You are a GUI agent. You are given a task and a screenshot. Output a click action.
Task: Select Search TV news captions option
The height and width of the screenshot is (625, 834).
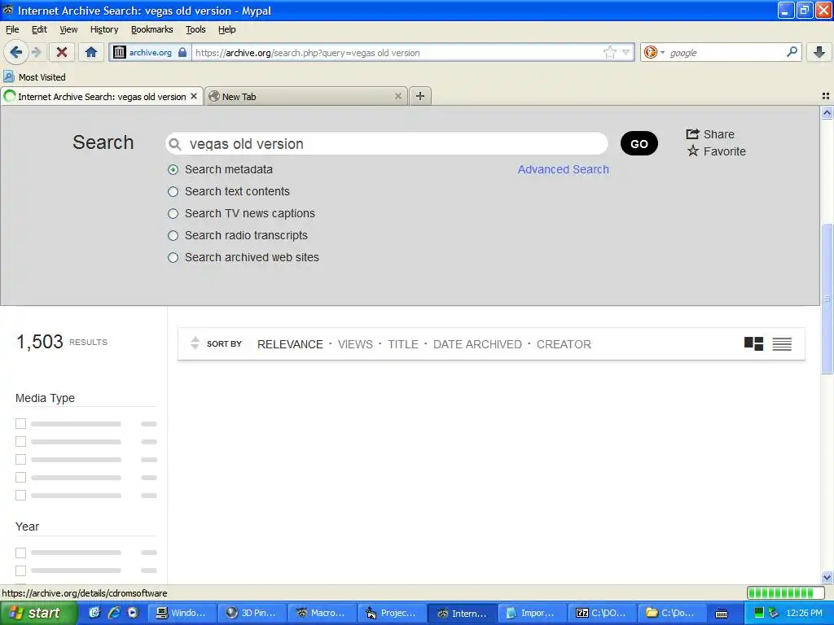173,214
